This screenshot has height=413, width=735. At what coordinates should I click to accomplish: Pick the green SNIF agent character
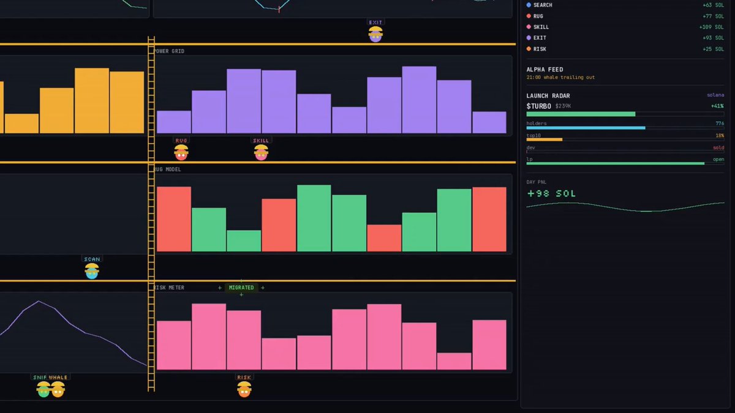43,389
